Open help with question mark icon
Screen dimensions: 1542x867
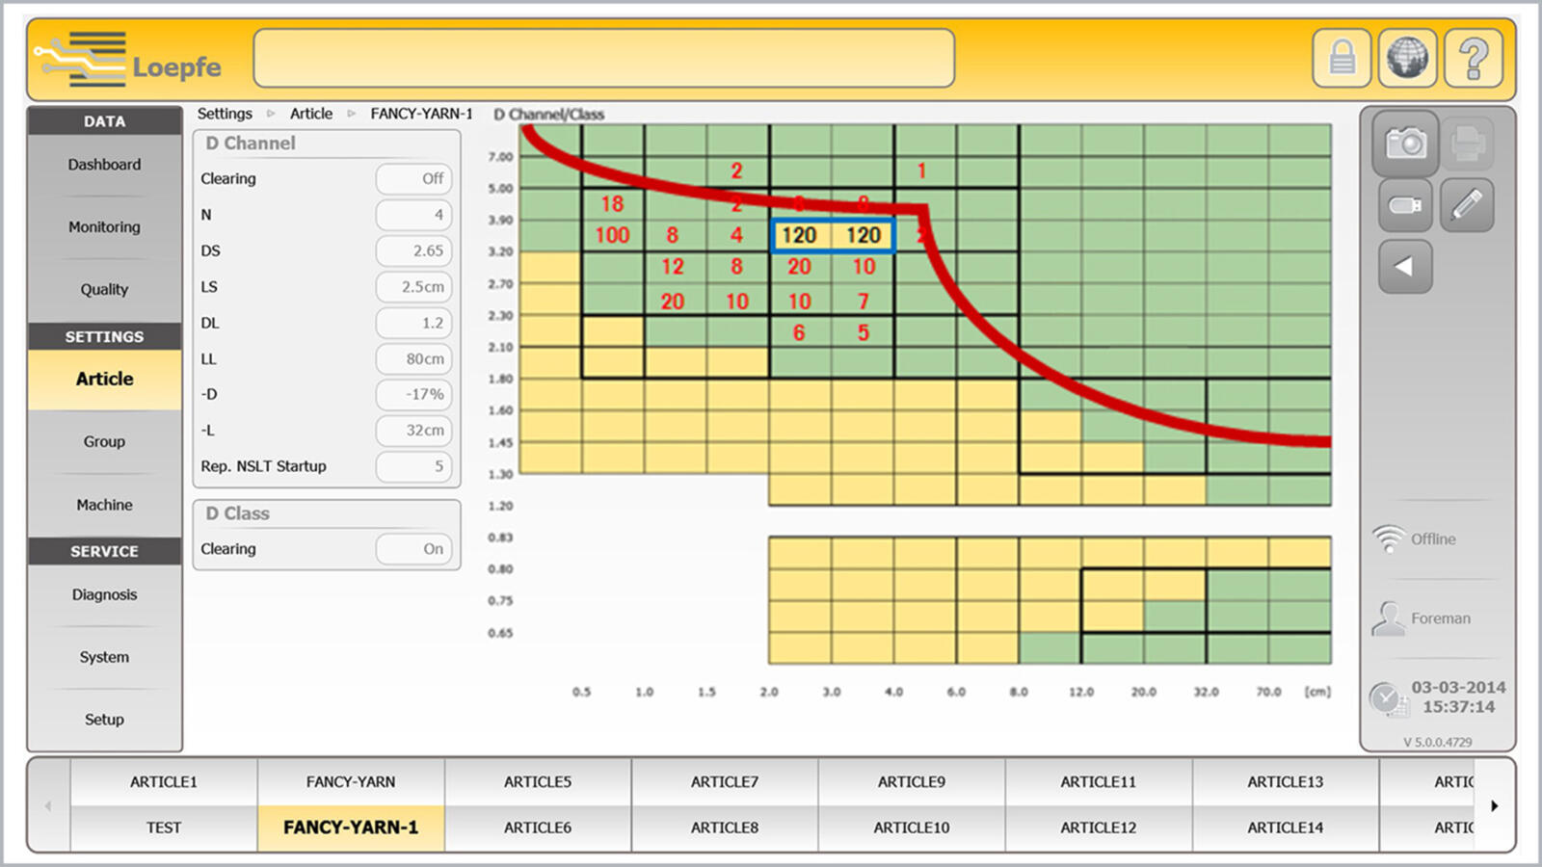pyautogui.click(x=1473, y=59)
